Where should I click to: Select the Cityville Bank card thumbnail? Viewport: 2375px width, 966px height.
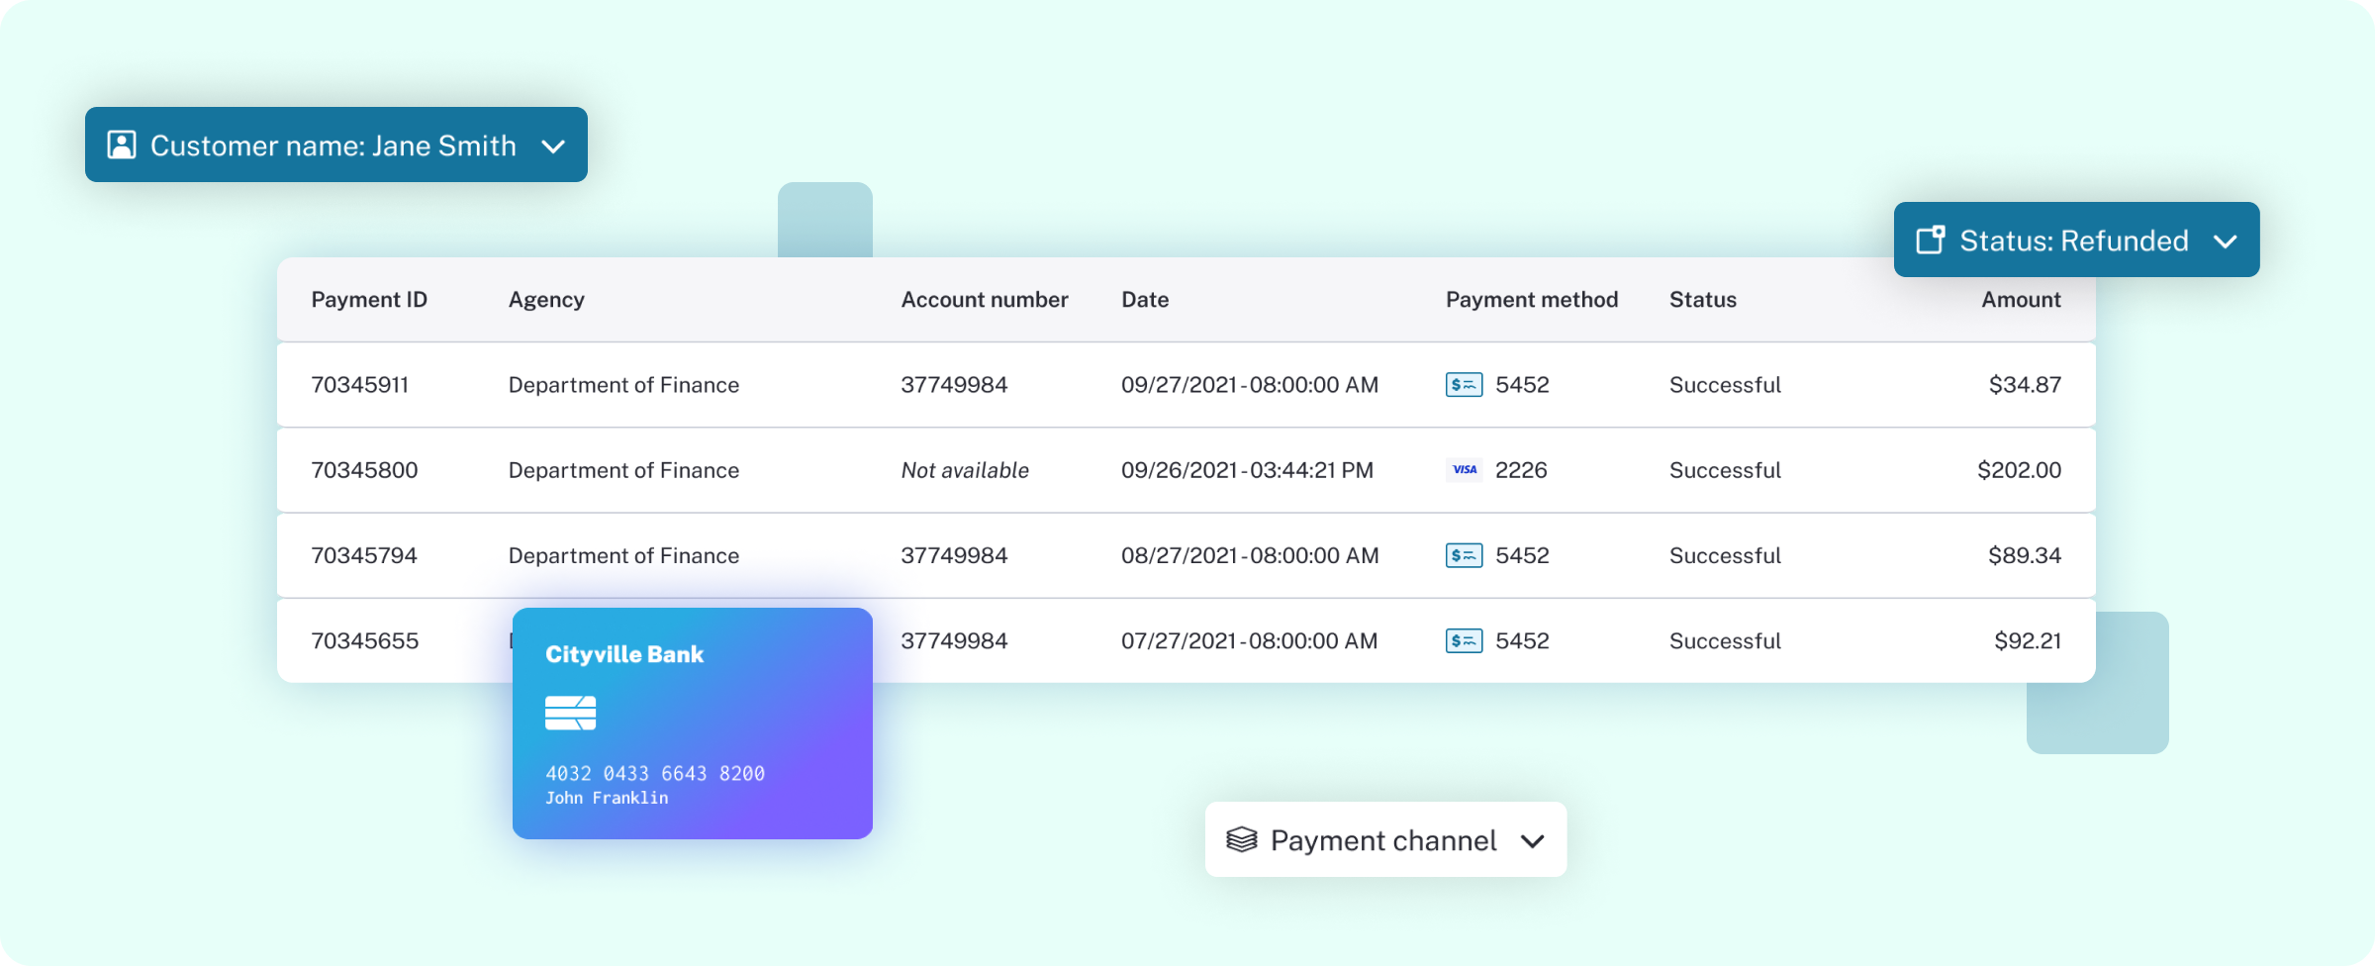click(x=692, y=723)
